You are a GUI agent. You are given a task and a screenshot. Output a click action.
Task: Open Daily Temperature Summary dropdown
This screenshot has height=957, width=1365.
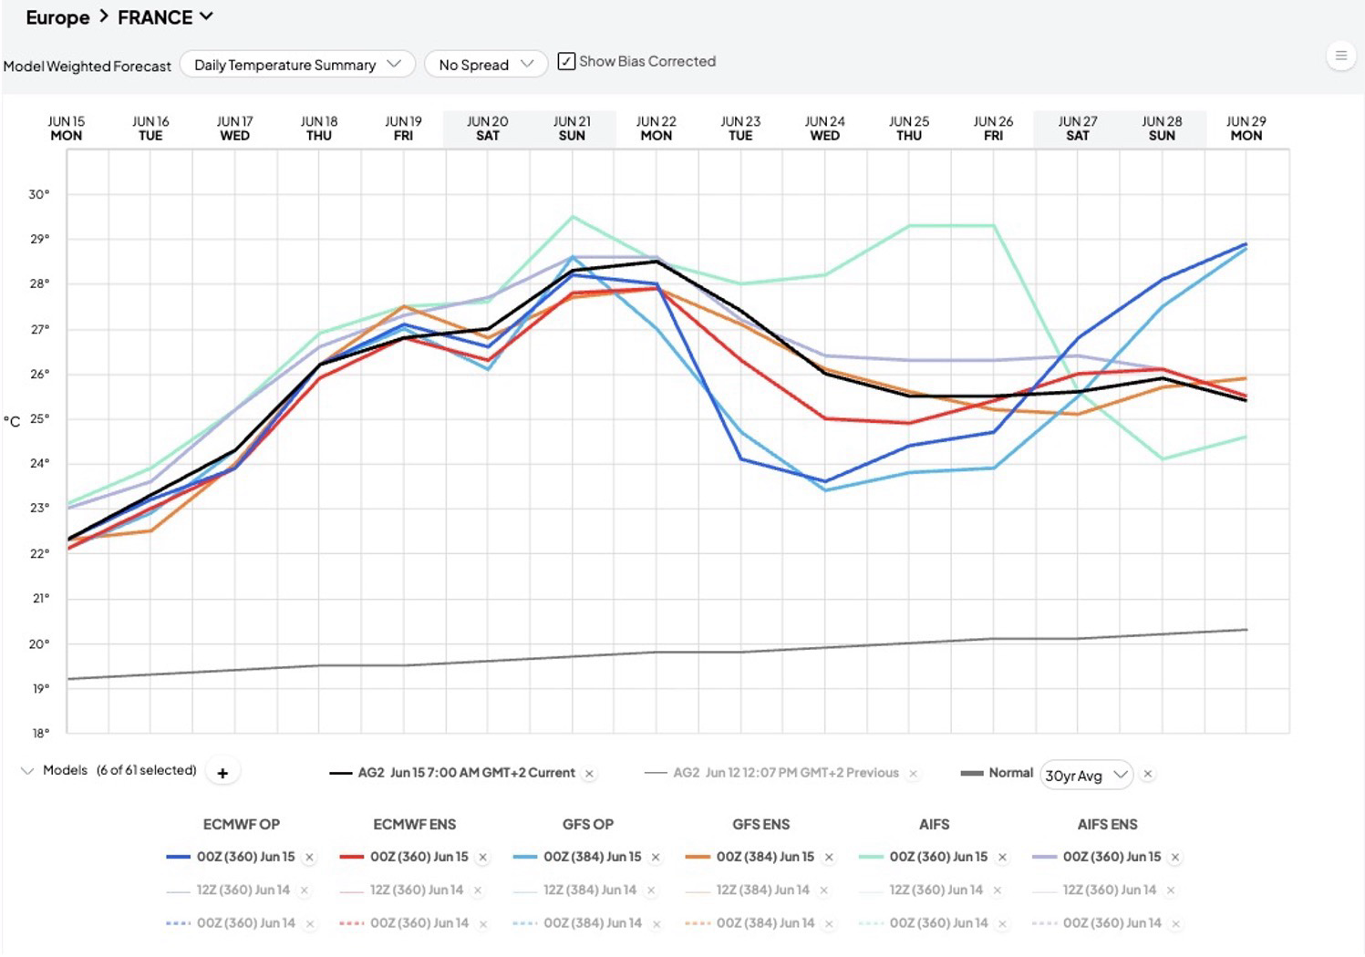[x=297, y=65]
